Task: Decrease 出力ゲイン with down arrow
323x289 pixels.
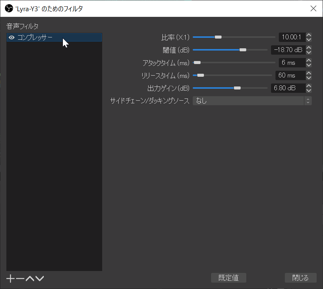Action: coord(308,91)
